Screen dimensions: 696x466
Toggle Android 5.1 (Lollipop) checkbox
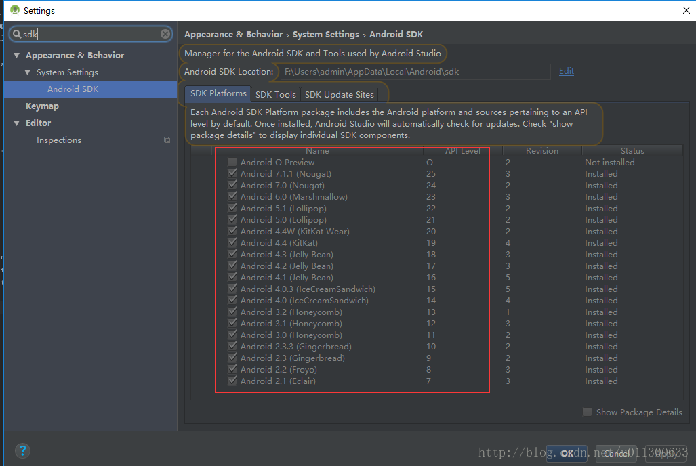[x=232, y=208]
